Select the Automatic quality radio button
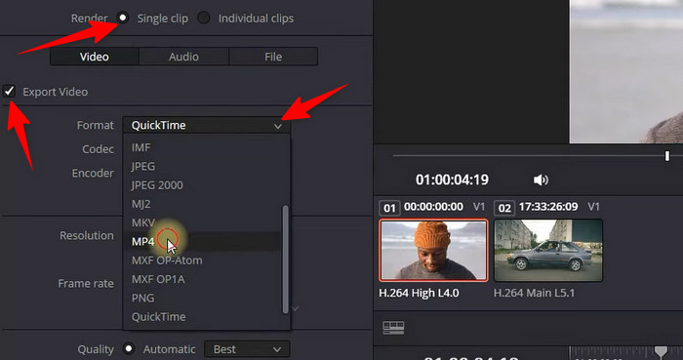This screenshot has height=360, width=683. click(x=129, y=348)
